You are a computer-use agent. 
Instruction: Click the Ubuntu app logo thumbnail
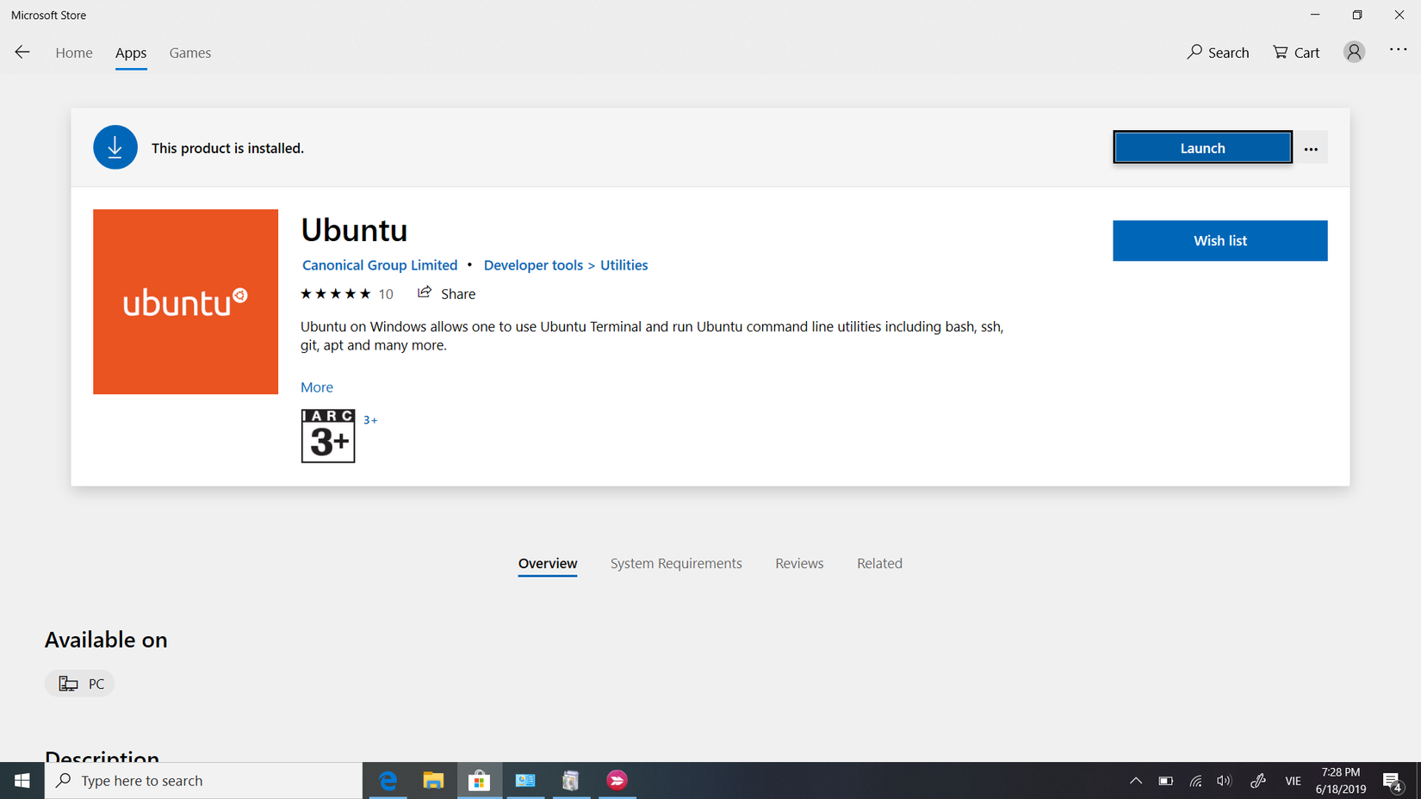(x=185, y=301)
